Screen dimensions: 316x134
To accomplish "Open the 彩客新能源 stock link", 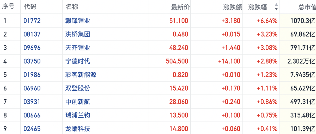I will [x=81, y=75].
